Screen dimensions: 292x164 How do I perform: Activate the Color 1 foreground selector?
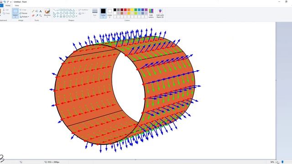103,13
